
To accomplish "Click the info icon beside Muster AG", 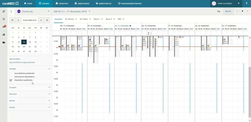I will [11, 11].
